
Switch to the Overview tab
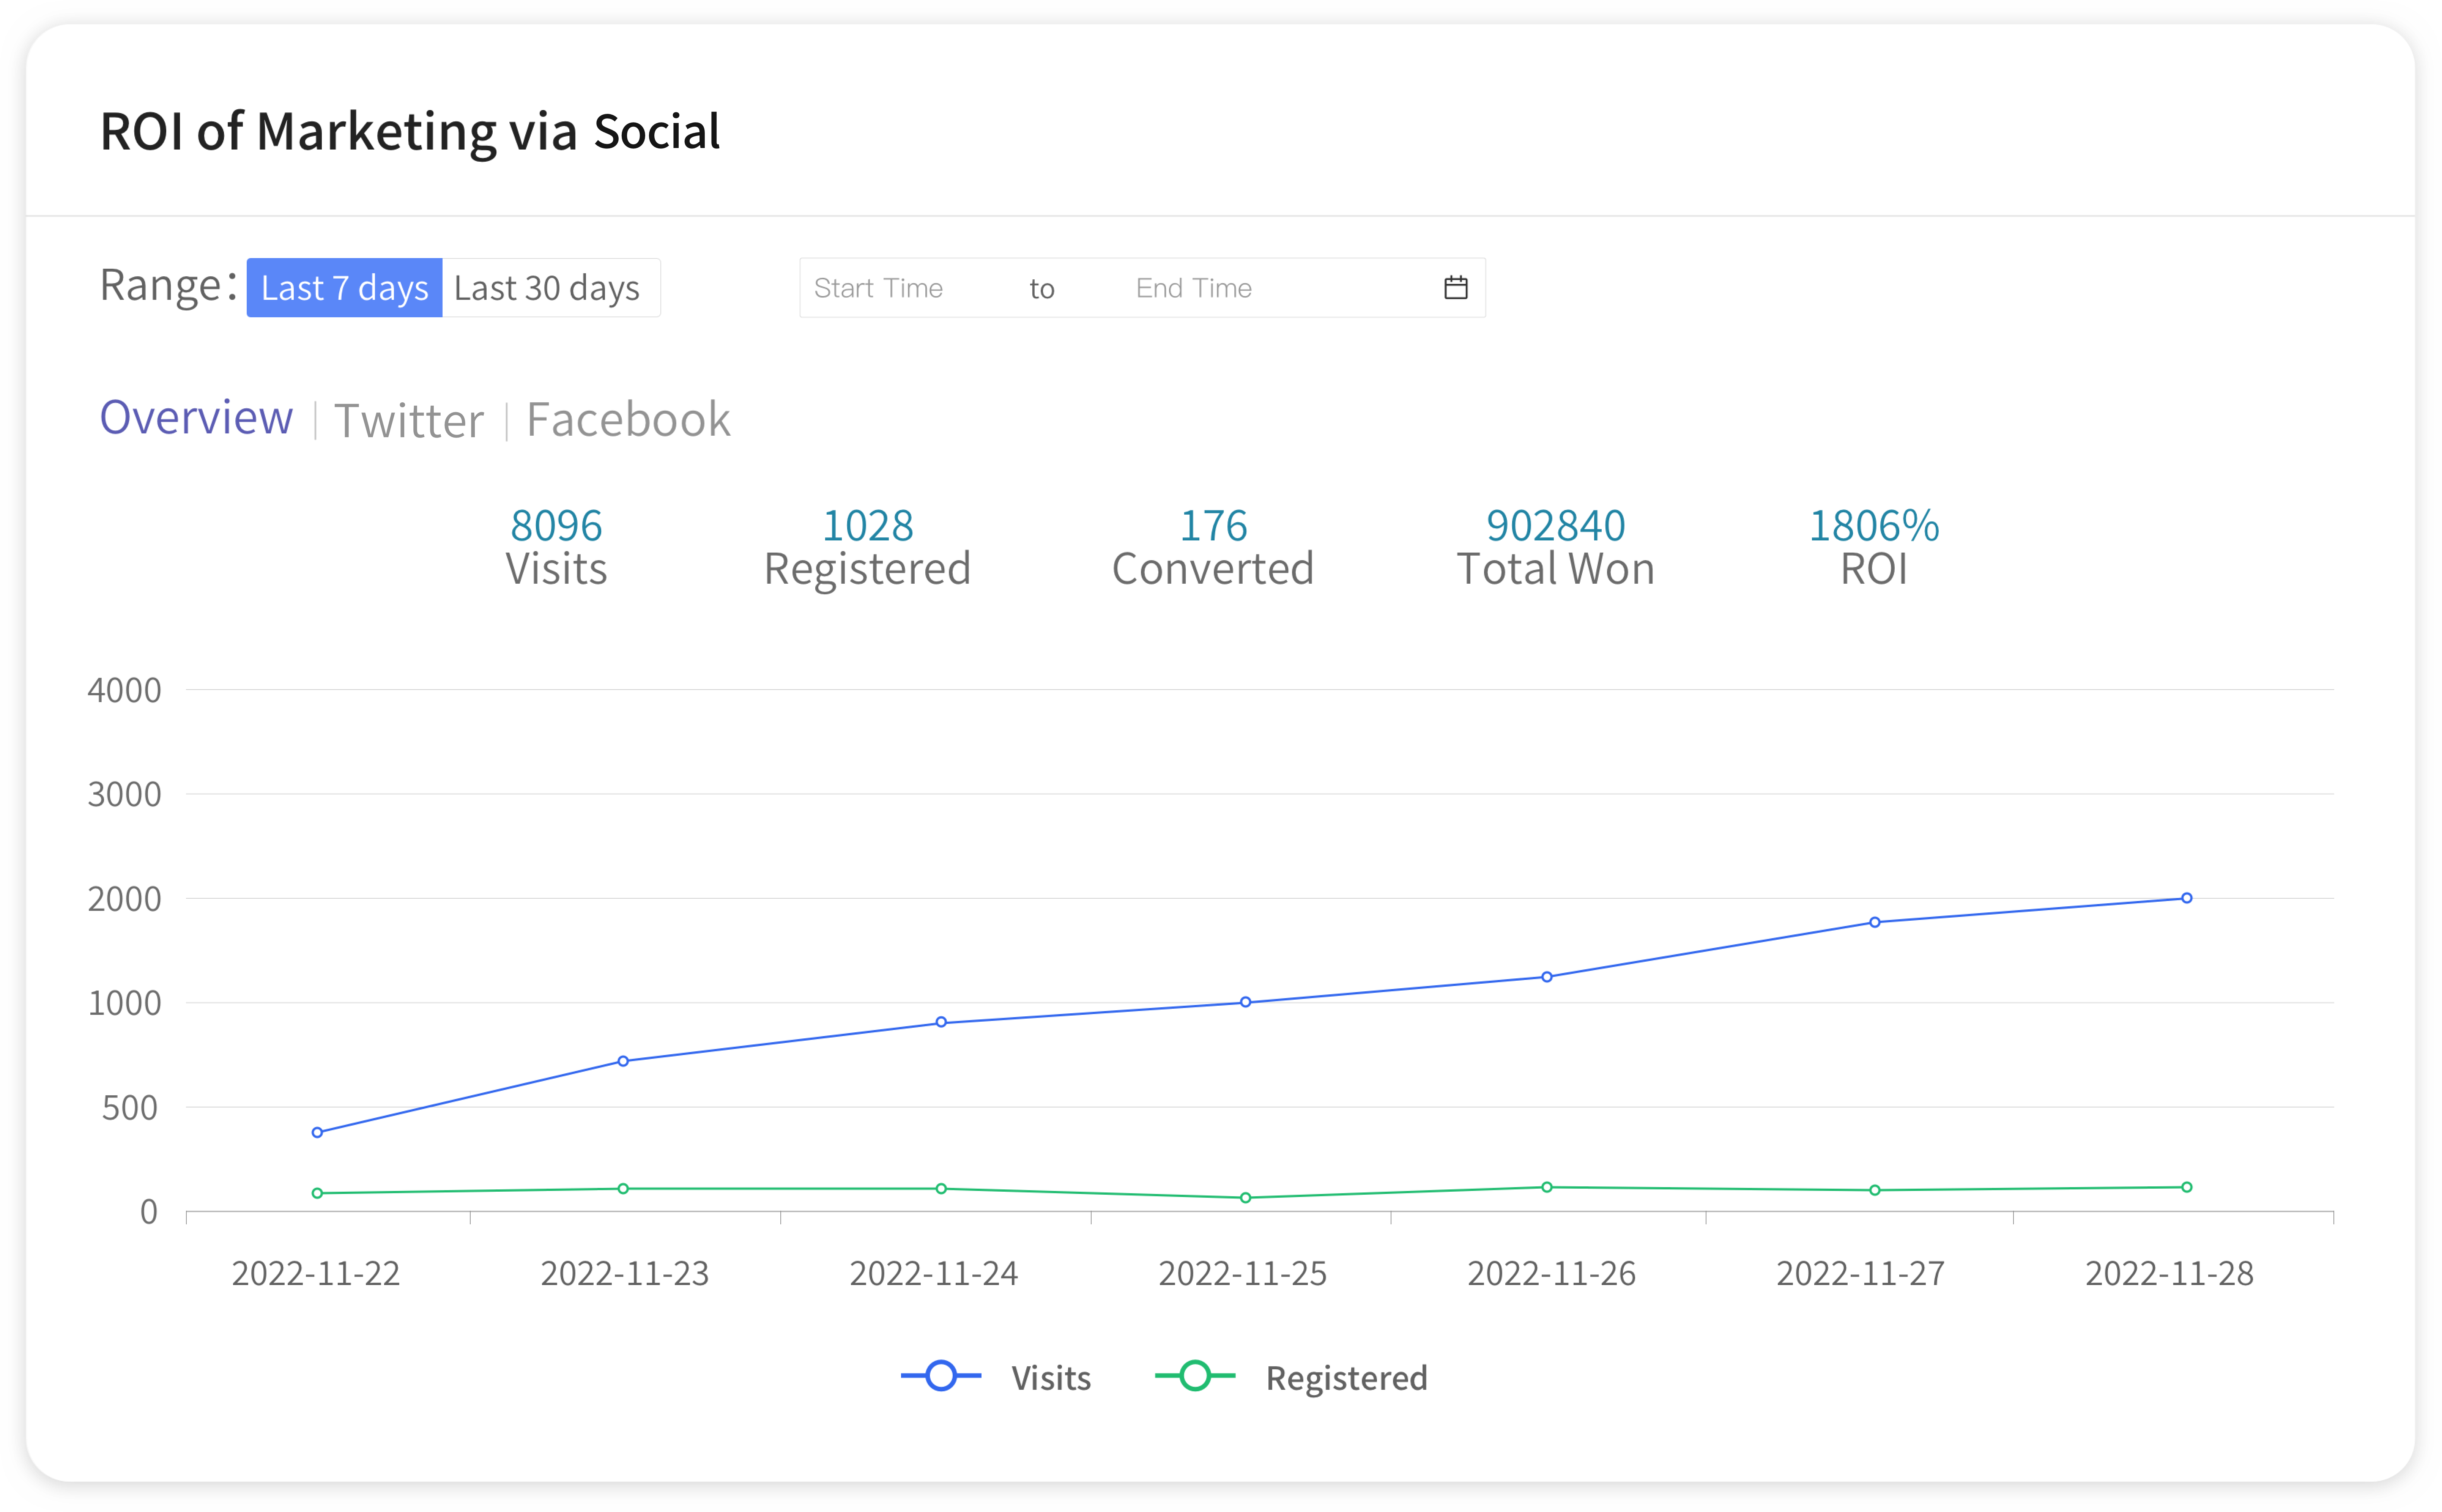pos(196,418)
